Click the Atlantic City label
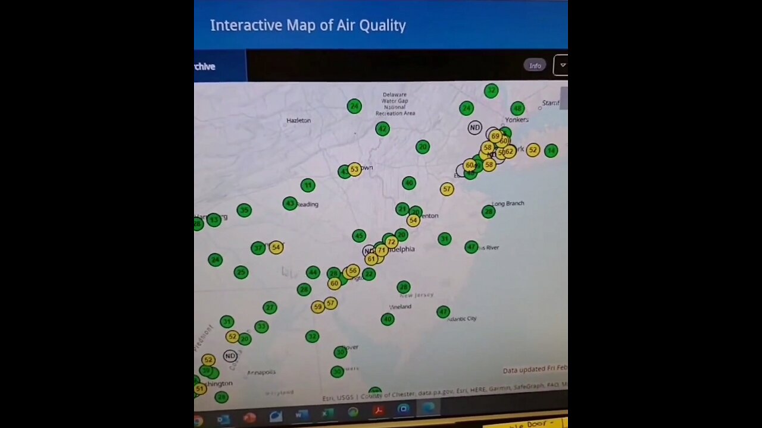 click(463, 319)
